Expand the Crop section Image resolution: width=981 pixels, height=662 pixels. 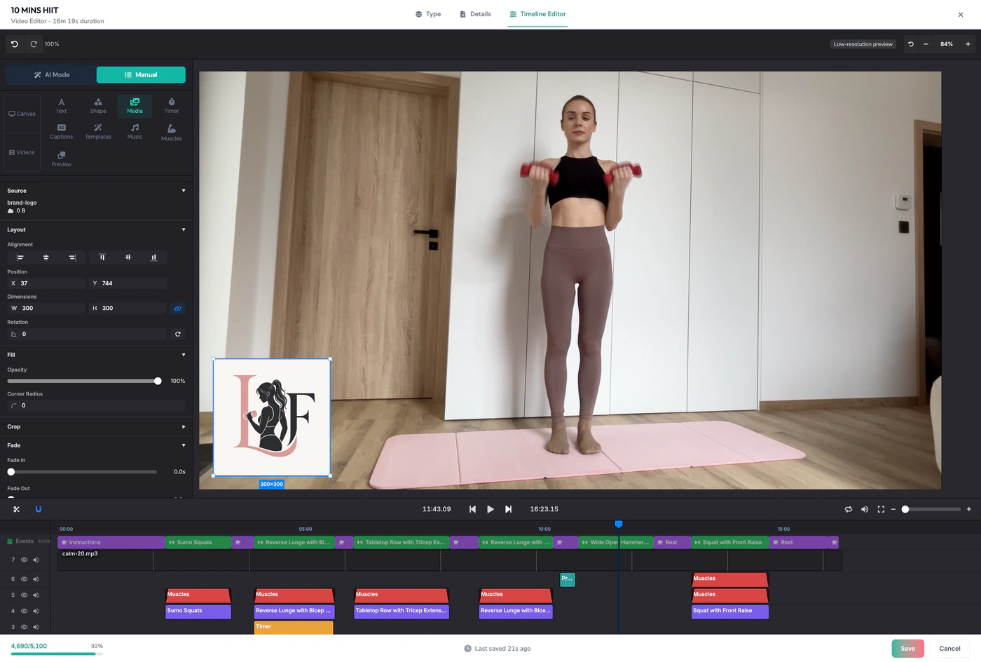point(184,426)
